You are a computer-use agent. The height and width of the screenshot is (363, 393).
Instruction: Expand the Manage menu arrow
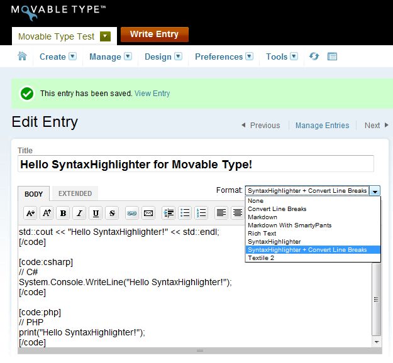point(128,57)
